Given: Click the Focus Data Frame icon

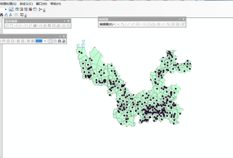Looking at the screenshot, I should coord(55,41).
